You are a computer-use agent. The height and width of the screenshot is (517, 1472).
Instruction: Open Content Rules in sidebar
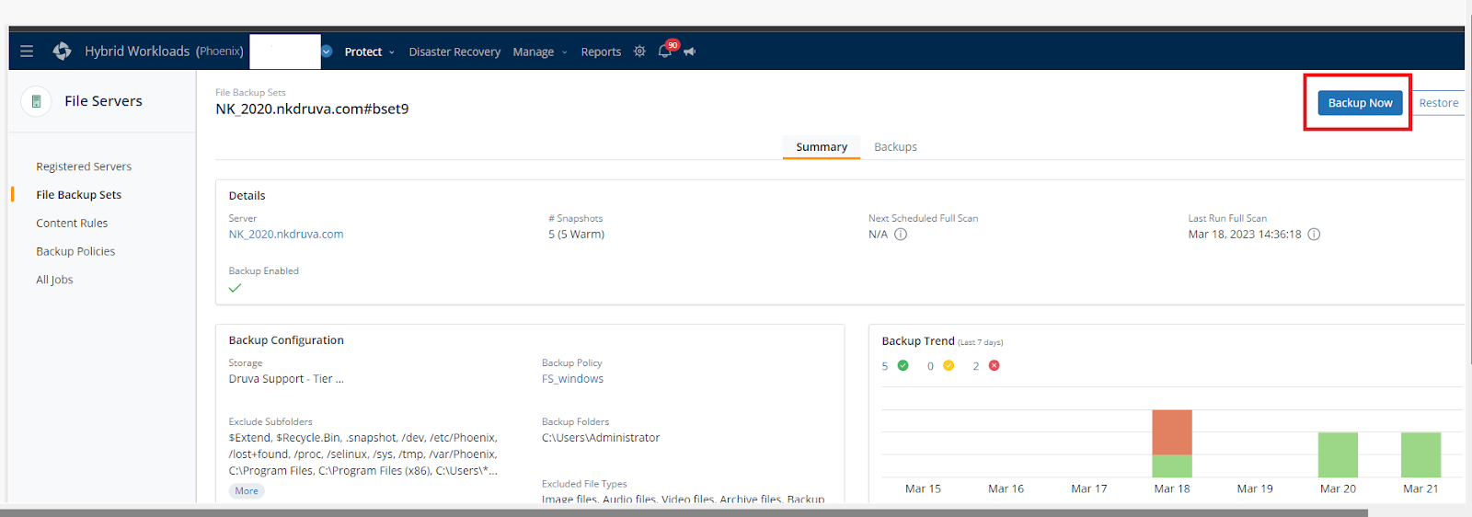pyautogui.click(x=72, y=224)
